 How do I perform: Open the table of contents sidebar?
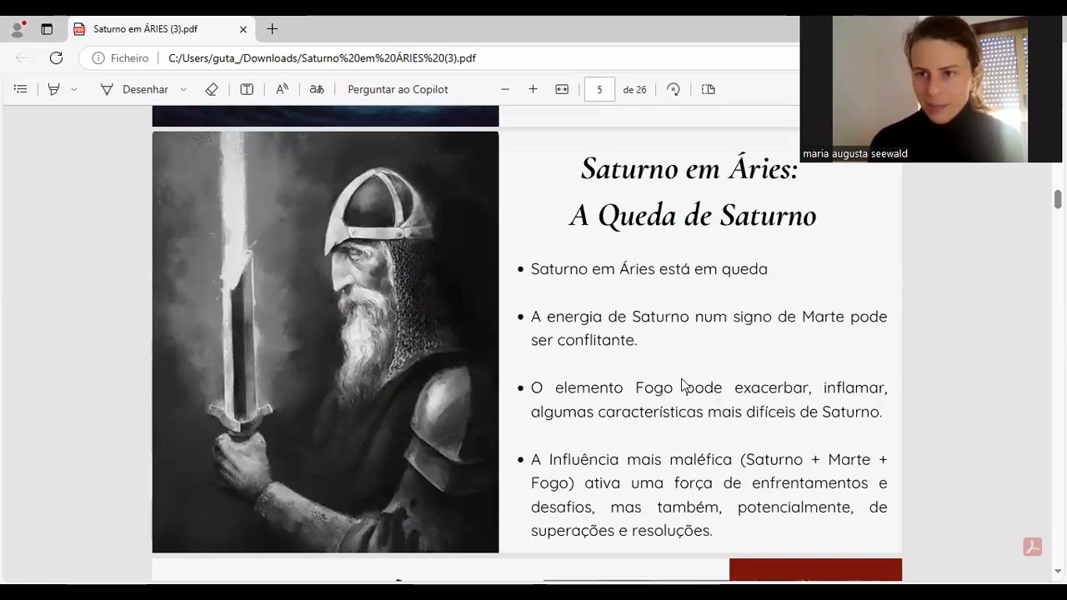(21, 89)
